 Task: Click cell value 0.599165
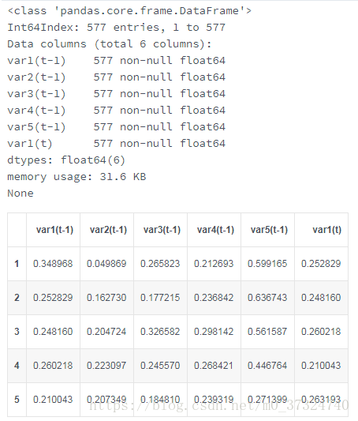pos(267,264)
